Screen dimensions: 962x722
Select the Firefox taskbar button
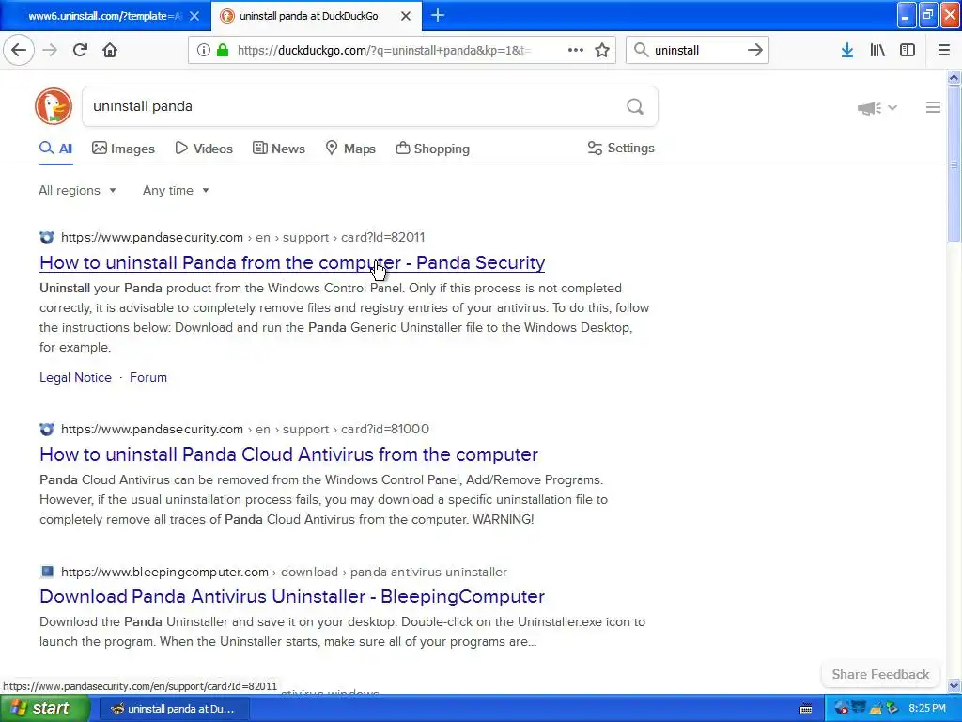tap(174, 709)
